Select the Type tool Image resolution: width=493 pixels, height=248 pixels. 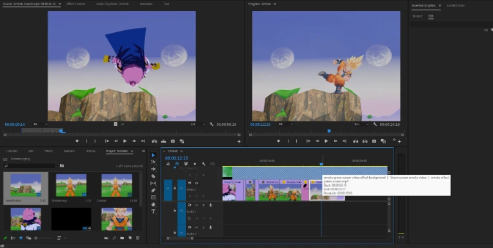click(x=153, y=211)
